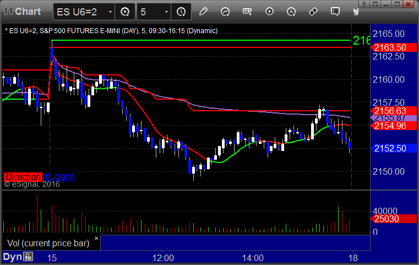Click the 2157.50 price axis label
Viewport: 419px width, 265px height.
tap(389, 102)
